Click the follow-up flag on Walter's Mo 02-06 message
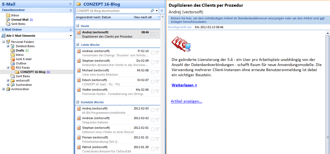 click(x=158, y=91)
